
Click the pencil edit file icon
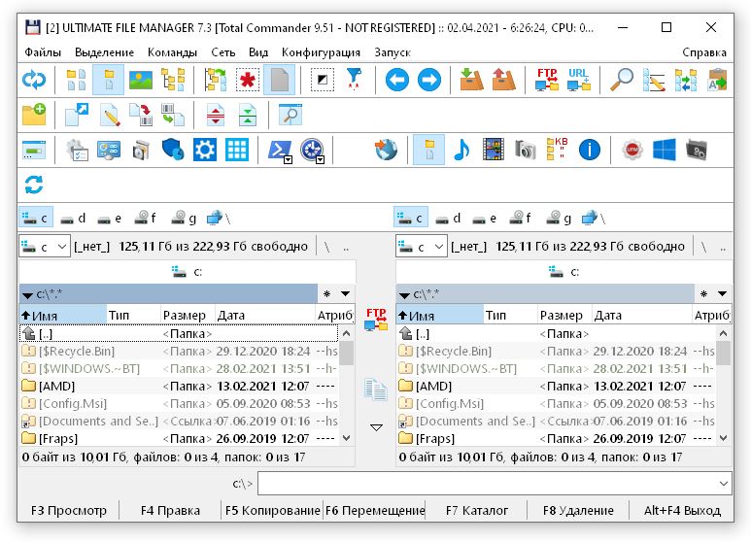coord(109,115)
